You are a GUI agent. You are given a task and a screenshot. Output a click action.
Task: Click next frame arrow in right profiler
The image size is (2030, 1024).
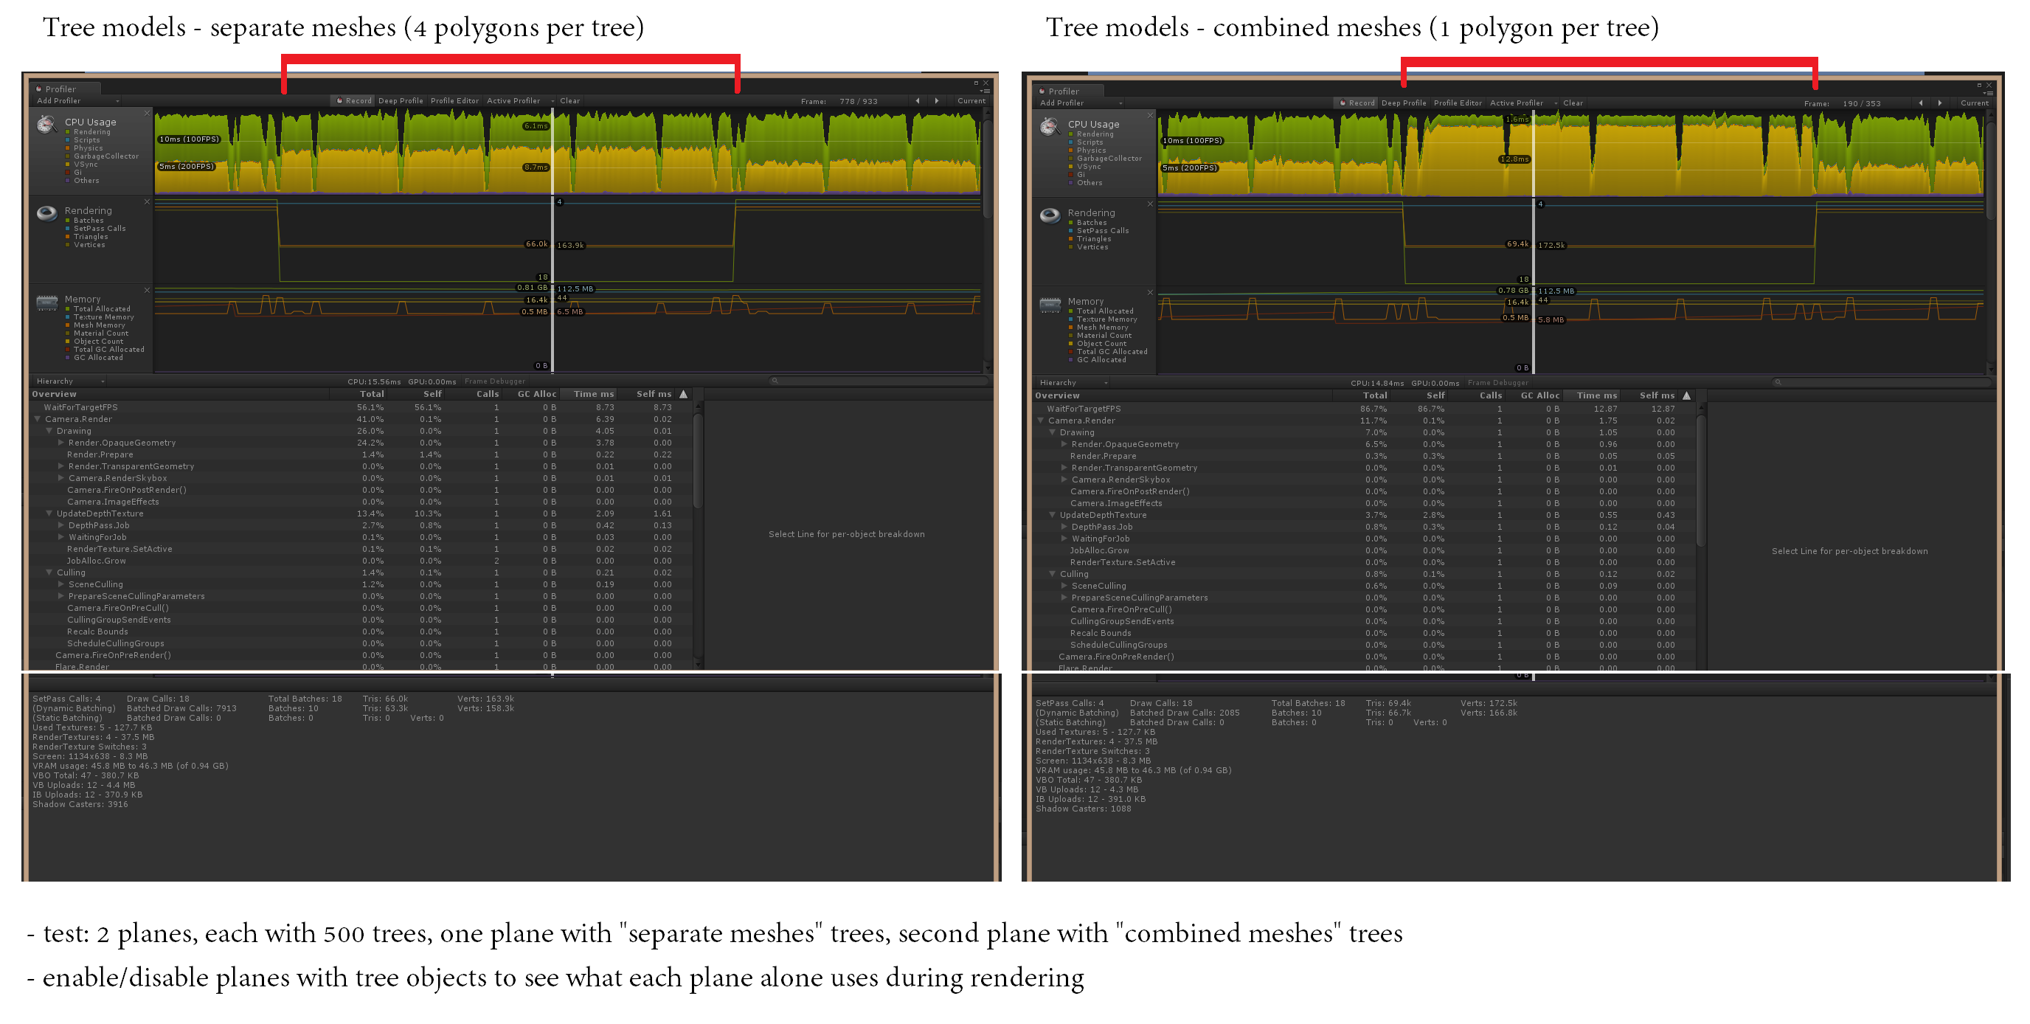[1939, 103]
